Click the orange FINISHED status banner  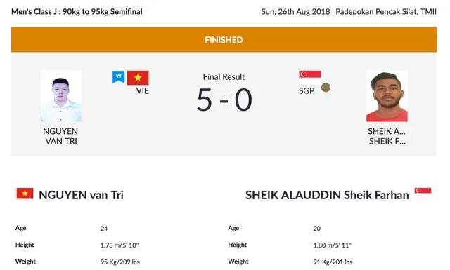pos(224,39)
